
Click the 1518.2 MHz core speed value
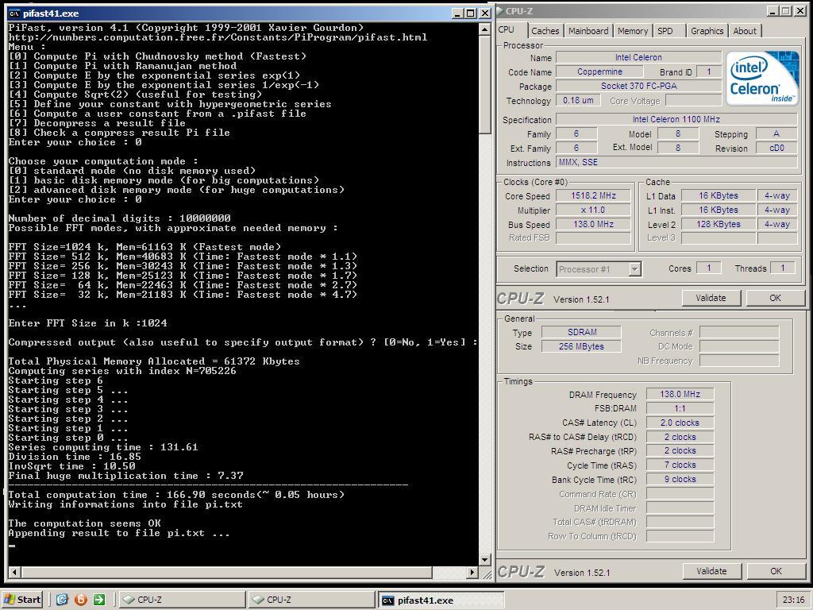coord(593,195)
